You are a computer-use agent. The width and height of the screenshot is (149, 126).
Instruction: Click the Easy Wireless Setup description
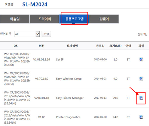69,79
